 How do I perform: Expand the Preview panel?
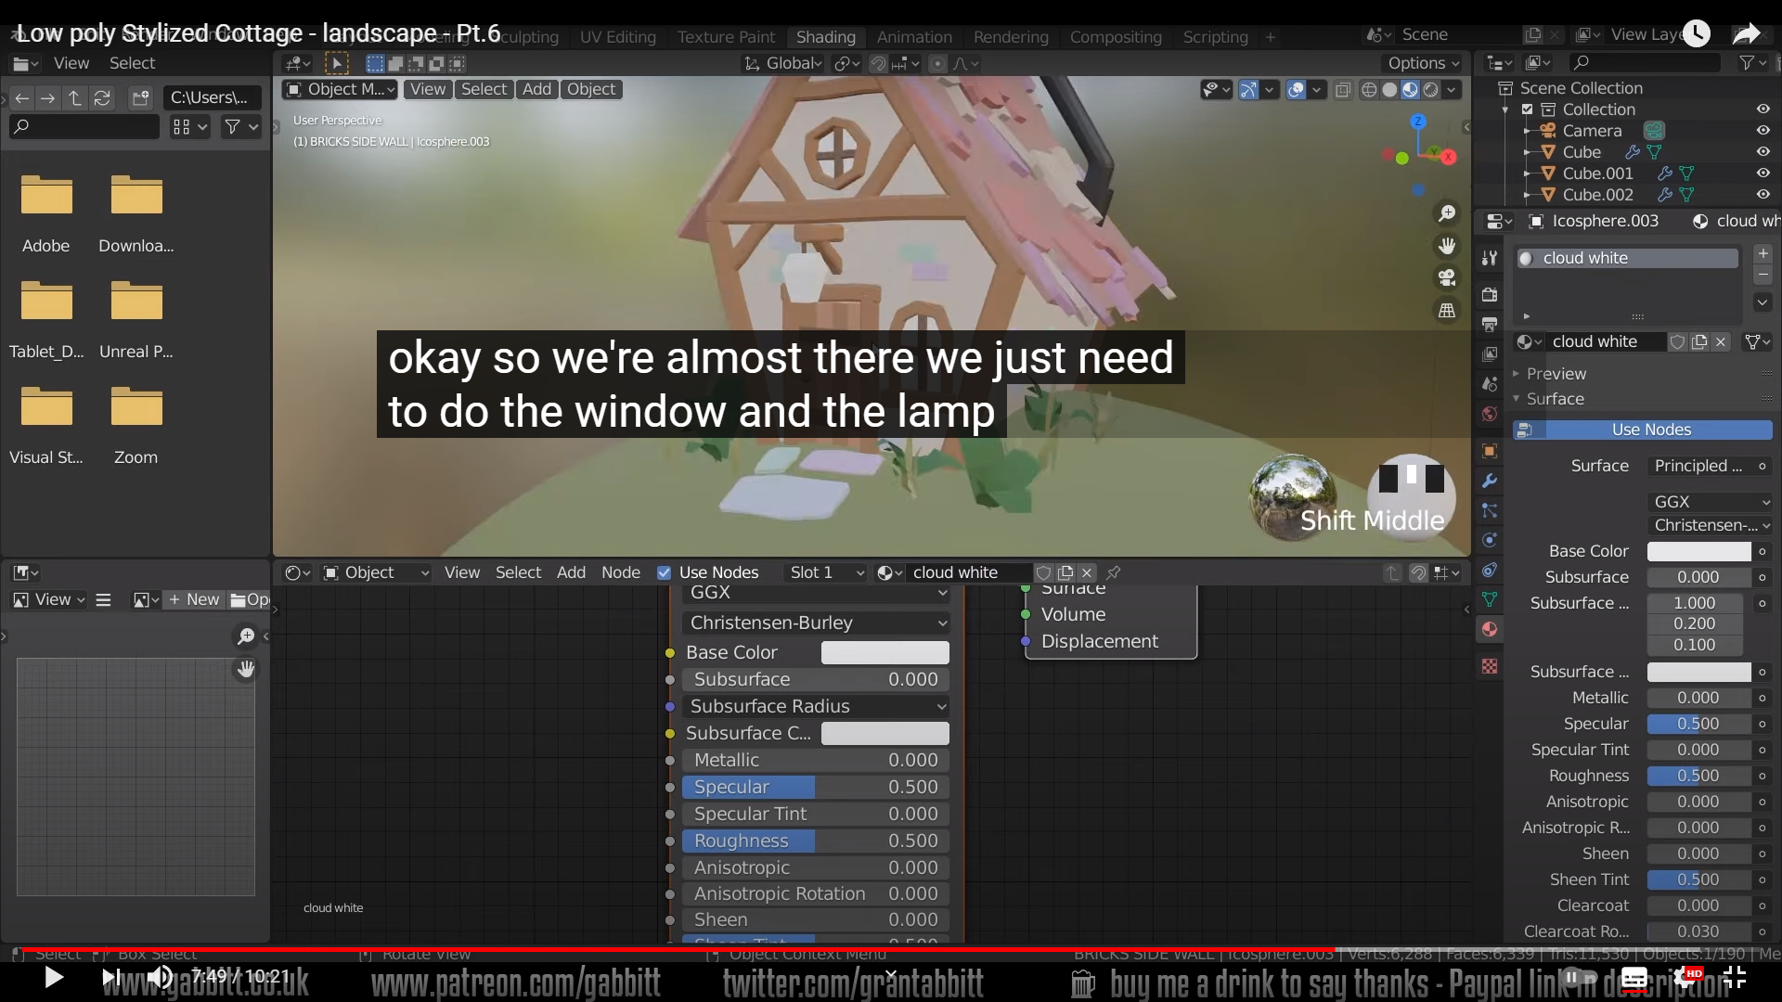click(1556, 374)
